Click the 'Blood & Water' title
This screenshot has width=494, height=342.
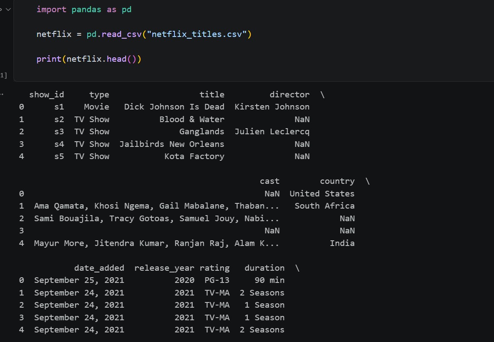(x=192, y=119)
